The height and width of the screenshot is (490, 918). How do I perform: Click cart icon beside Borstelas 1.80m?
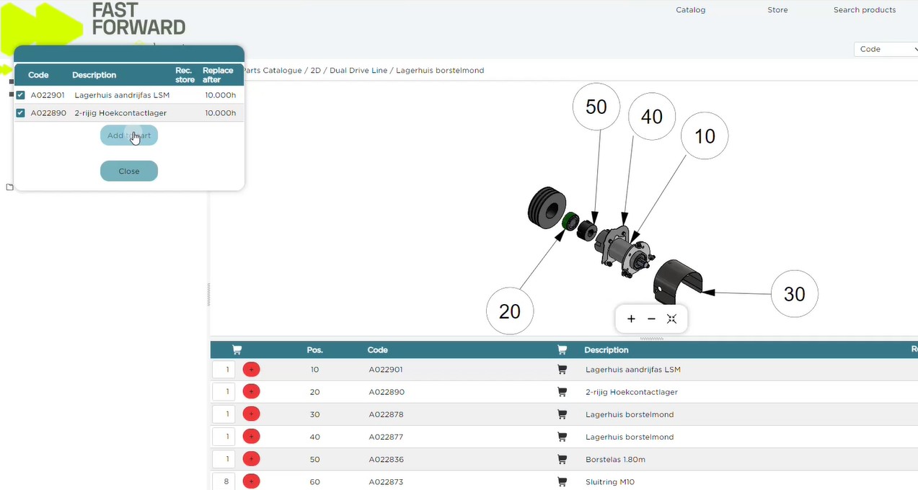562,460
